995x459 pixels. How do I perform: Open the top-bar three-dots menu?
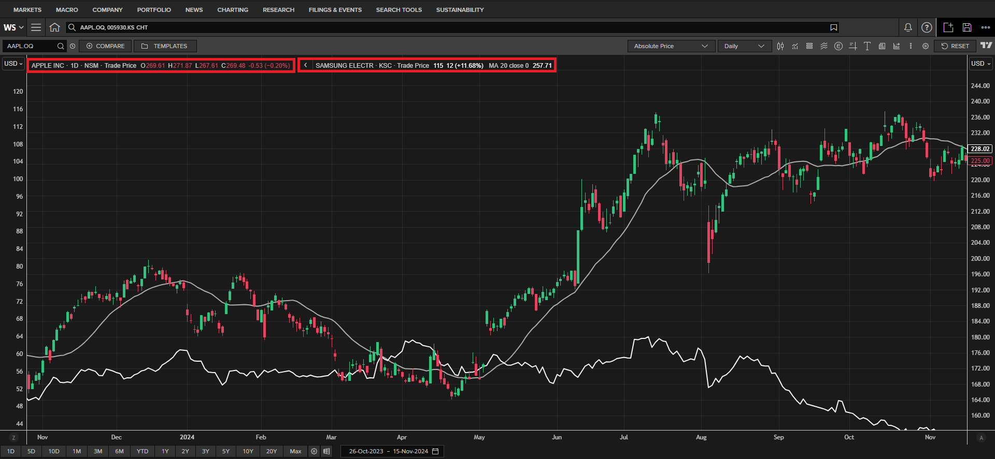coord(986,27)
